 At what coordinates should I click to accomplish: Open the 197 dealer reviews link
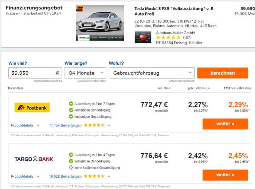pyautogui.click(x=187, y=37)
